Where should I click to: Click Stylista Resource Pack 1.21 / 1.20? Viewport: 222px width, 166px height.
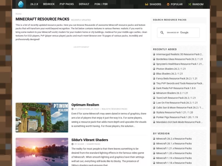pos(175,112)
